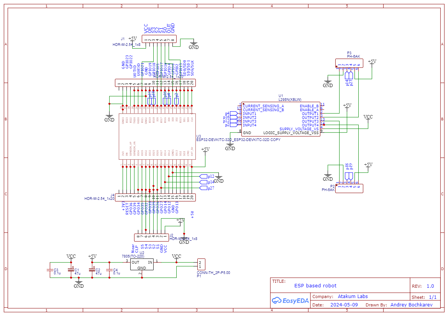The image size is (448, 316).
Task: Select the 7805(TO-220) regulator label
Action: pos(133,256)
